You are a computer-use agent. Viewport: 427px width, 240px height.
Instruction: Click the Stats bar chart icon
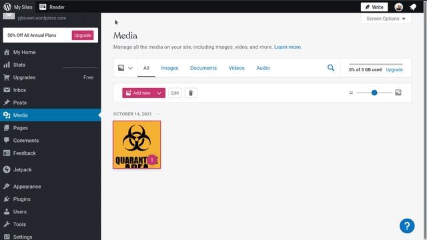[x=7, y=65]
